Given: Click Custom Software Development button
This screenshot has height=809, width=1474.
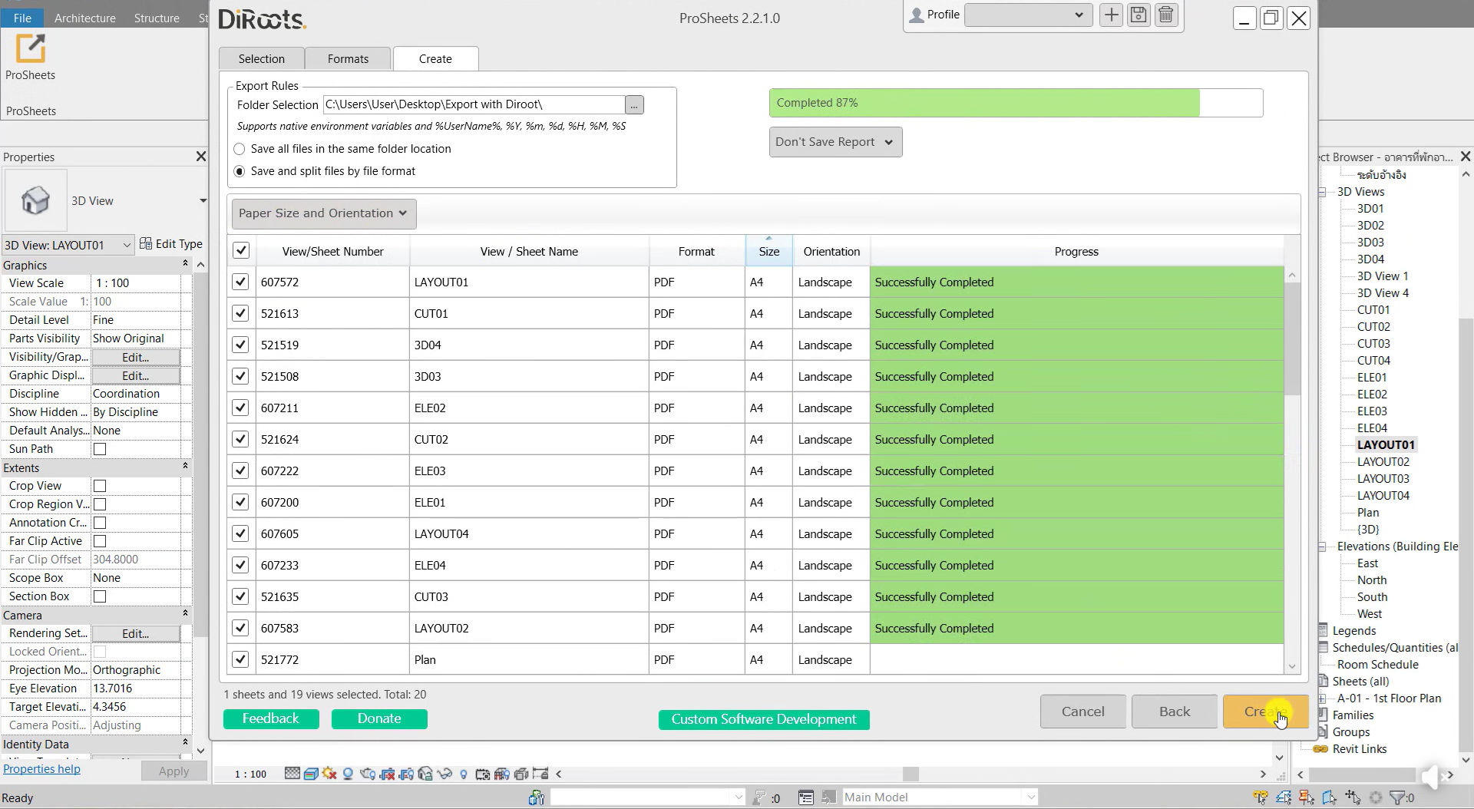Looking at the screenshot, I should pos(764,719).
